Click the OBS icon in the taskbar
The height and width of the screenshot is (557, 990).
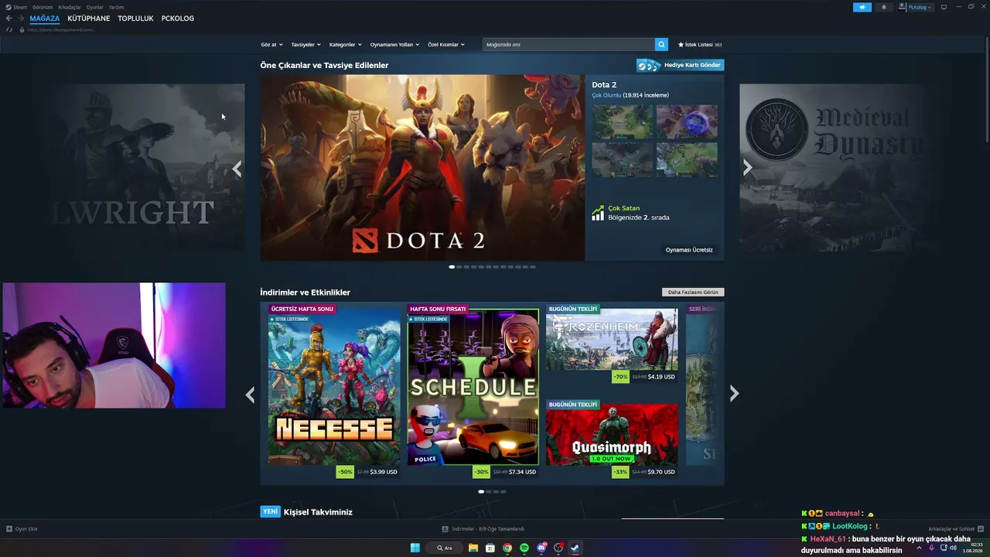pos(558,548)
